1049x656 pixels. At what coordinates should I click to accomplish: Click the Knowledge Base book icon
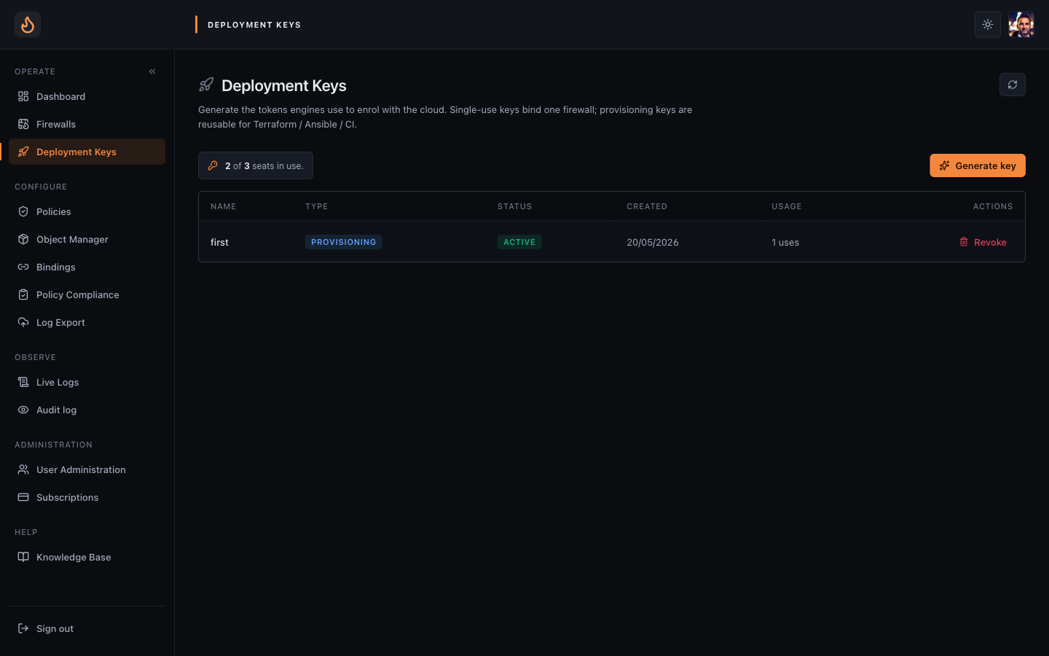coord(23,557)
